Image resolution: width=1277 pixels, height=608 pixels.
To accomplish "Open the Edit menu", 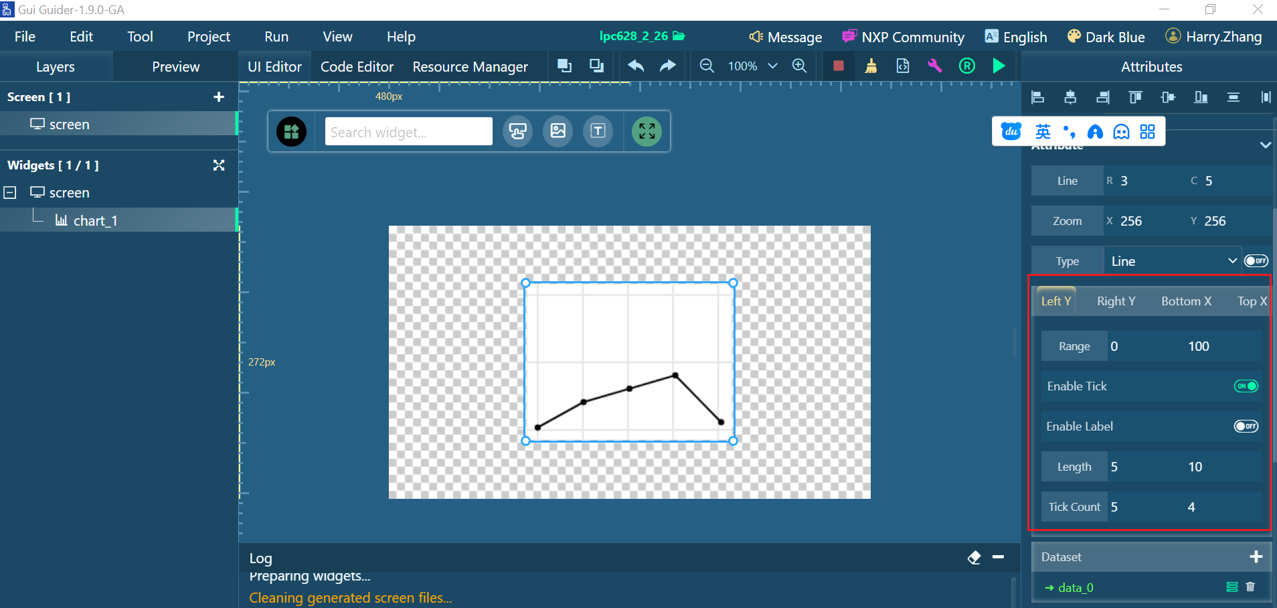I will coord(82,37).
